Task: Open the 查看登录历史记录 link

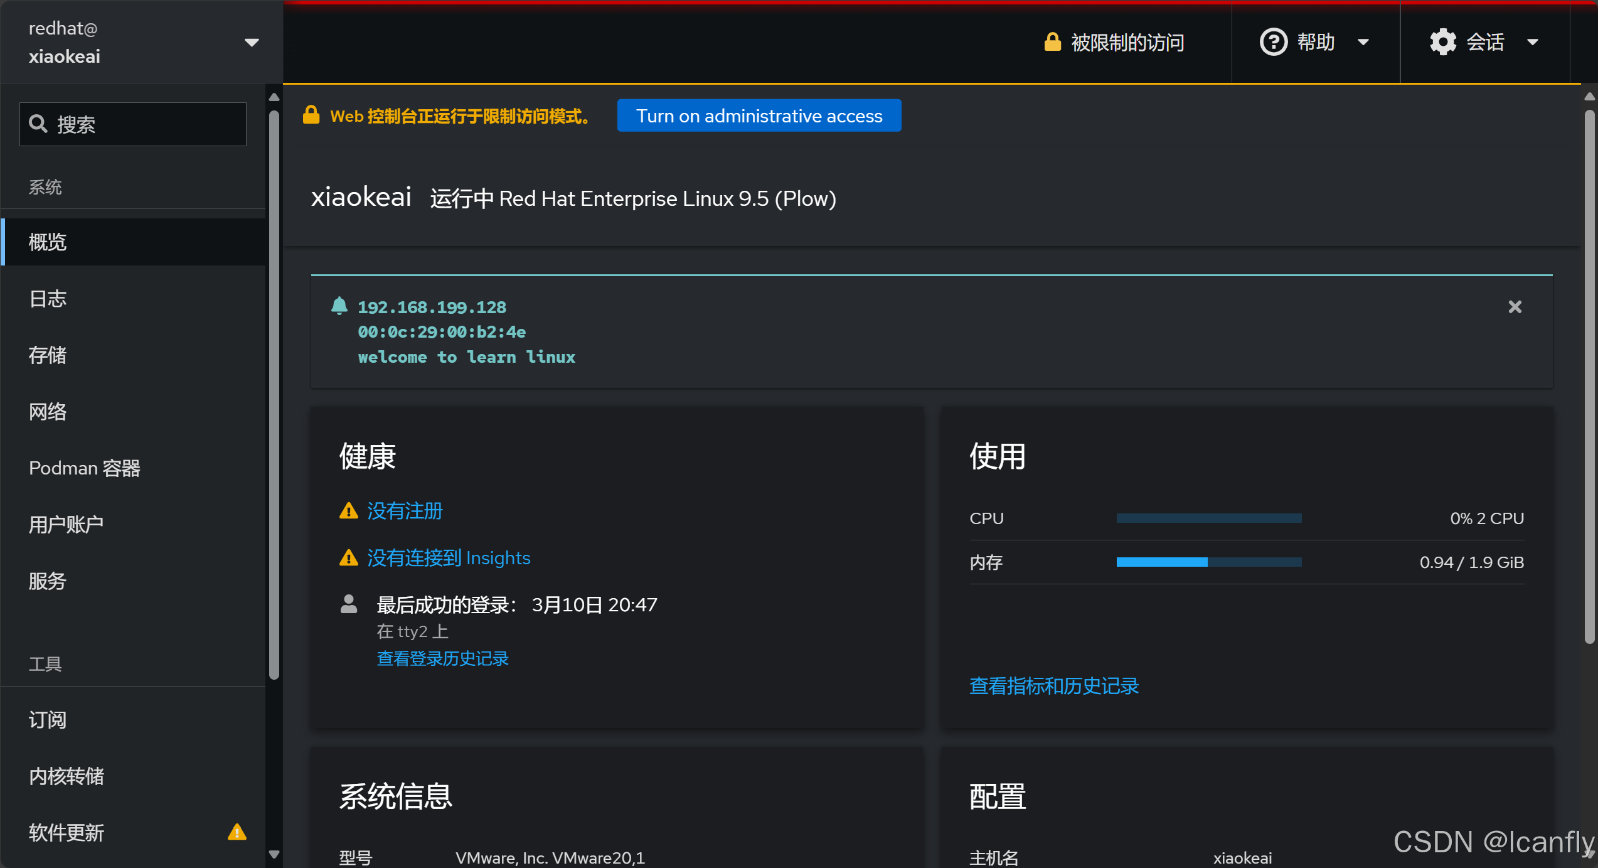Action: pos(442,658)
